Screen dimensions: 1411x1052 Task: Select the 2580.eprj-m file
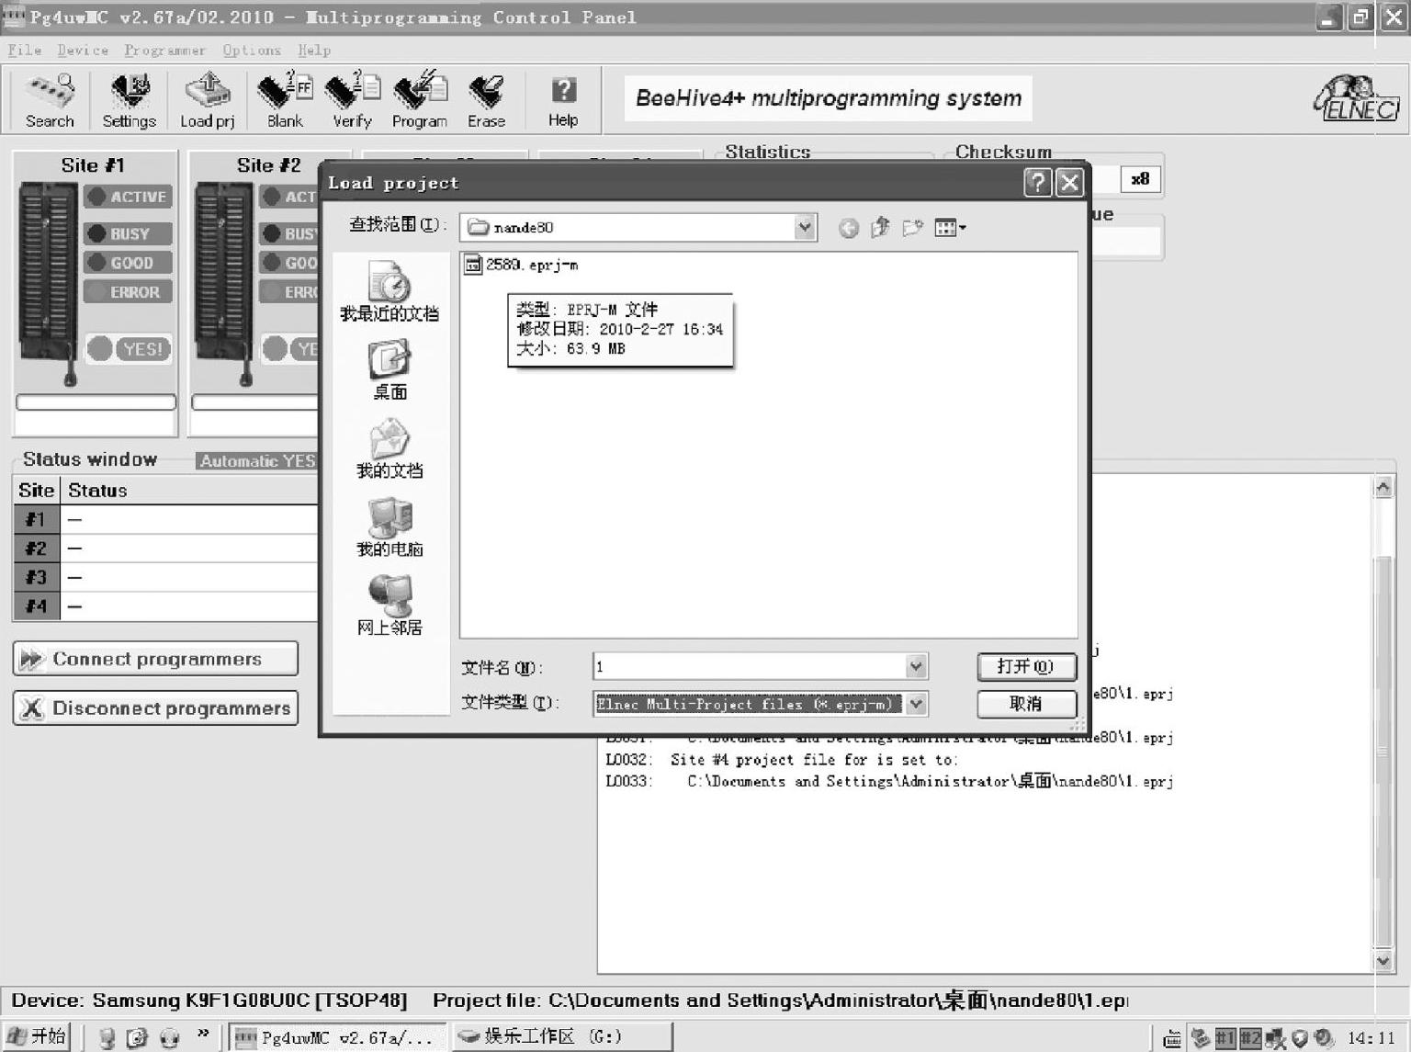[x=522, y=265]
